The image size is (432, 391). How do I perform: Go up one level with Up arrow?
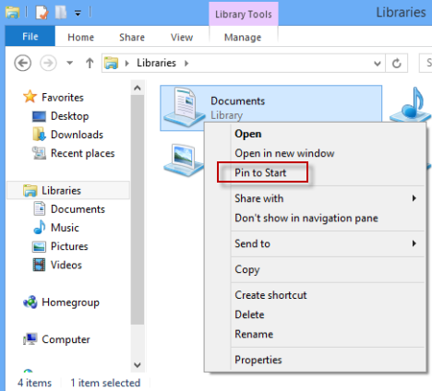[90, 63]
